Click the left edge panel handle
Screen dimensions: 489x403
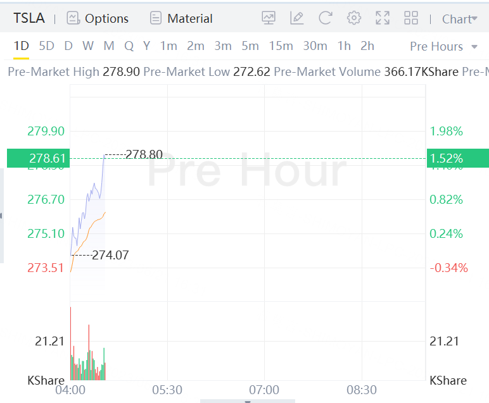click(x=2, y=216)
